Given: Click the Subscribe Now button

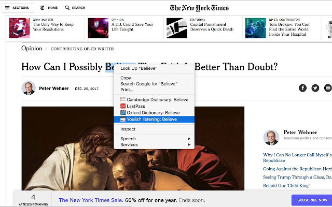Looking at the screenshot, I should tap(312, 200).
